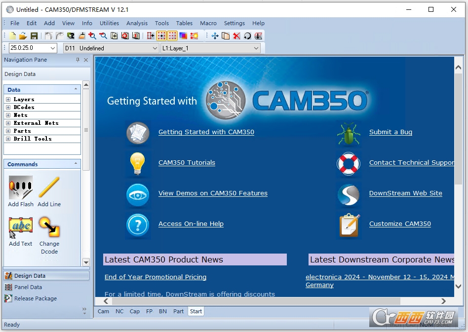Open View Demos on CAM350 Features

pos(213,193)
